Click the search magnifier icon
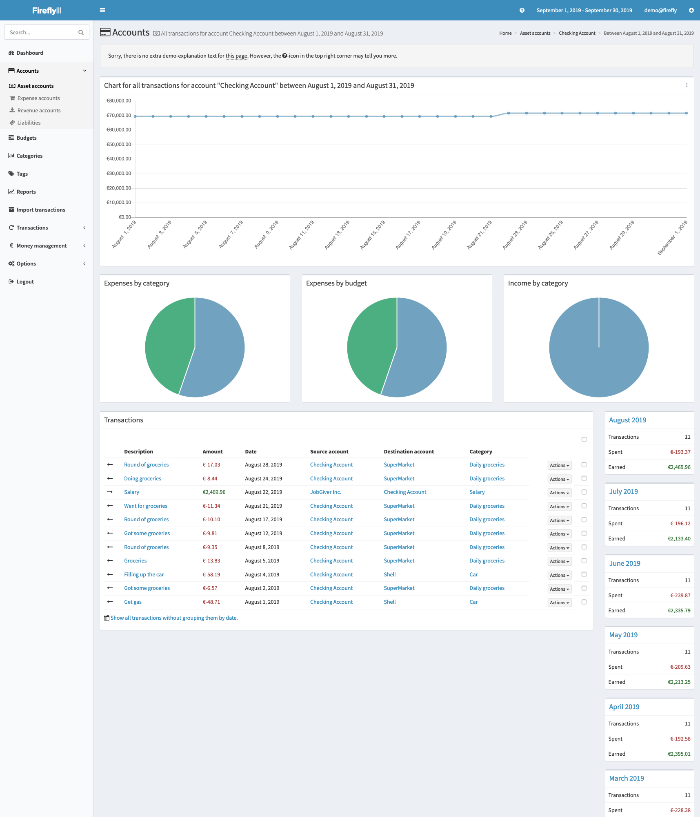This screenshot has height=817, width=700. pyautogui.click(x=81, y=32)
